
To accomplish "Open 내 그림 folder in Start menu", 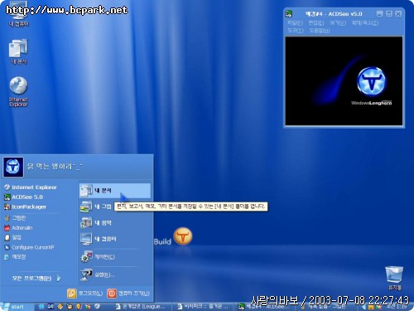I will [x=96, y=207].
